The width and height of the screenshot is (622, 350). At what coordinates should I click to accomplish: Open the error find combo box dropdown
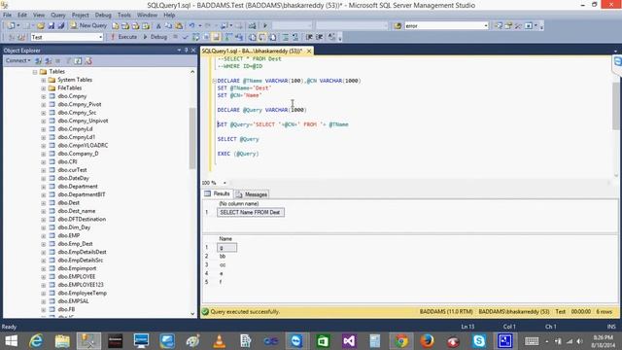pyautogui.click(x=486, y=26)
